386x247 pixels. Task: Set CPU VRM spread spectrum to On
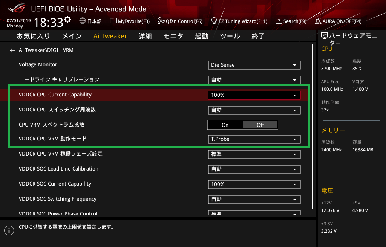coord(225,125)
